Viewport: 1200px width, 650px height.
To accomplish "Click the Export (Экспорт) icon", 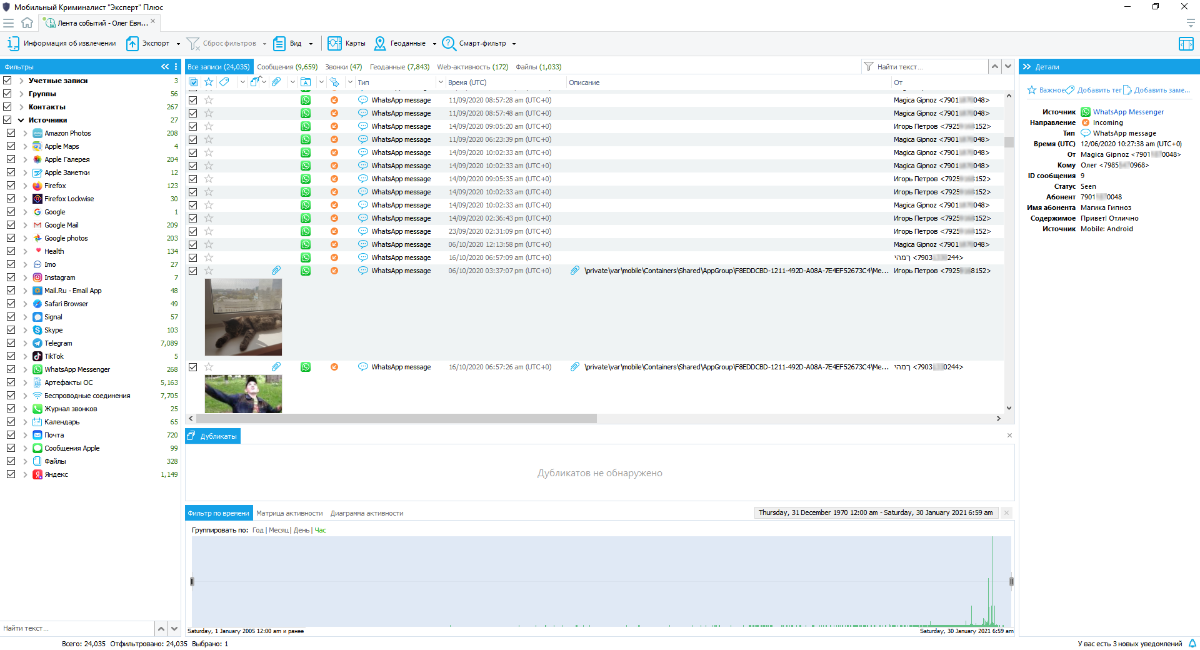I will click(132, 43).
